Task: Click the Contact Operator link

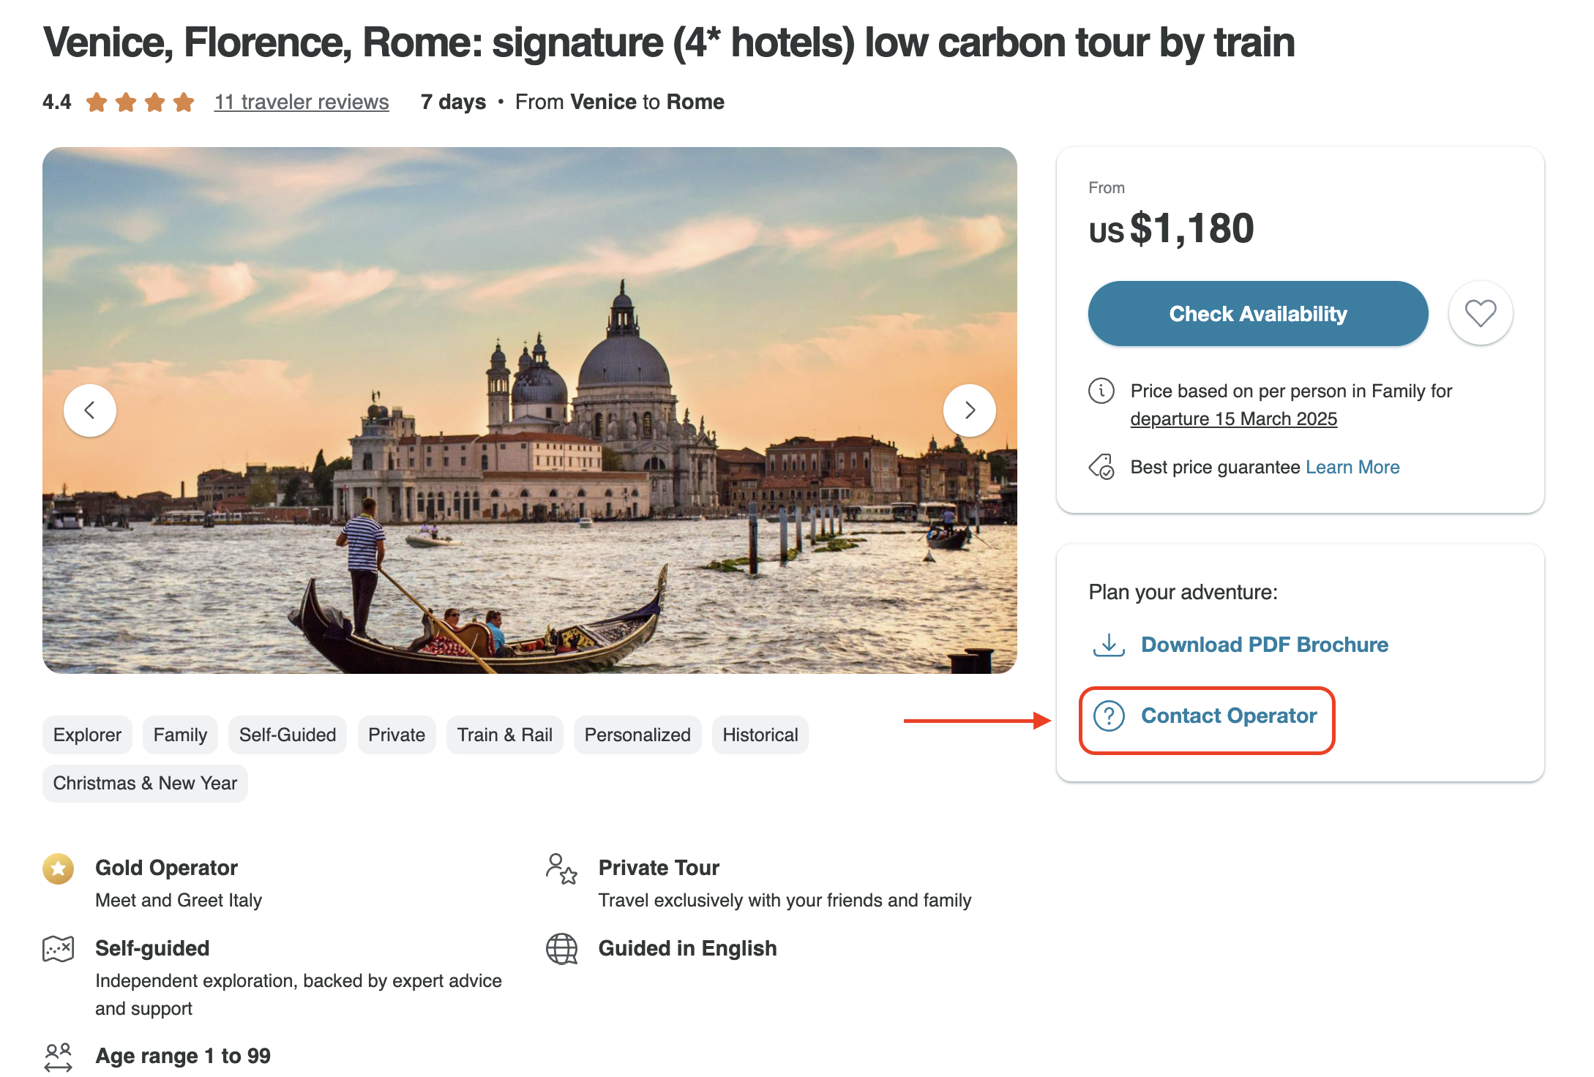Action: tap(1229, 716)
